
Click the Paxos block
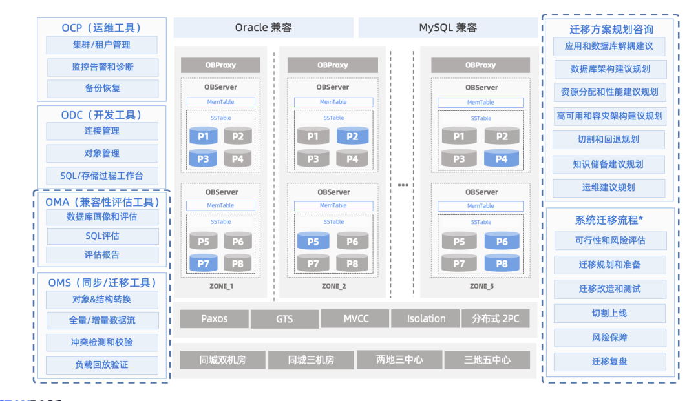[214, 319]
